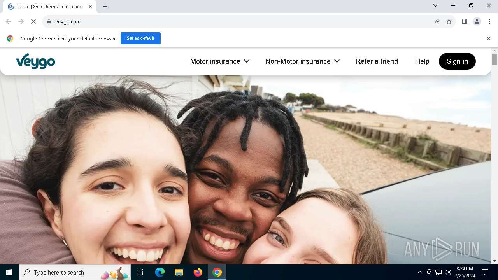This screenshot has width=498, height=280.
Task: Click the Type here to search box
Action: pos(75,272)
